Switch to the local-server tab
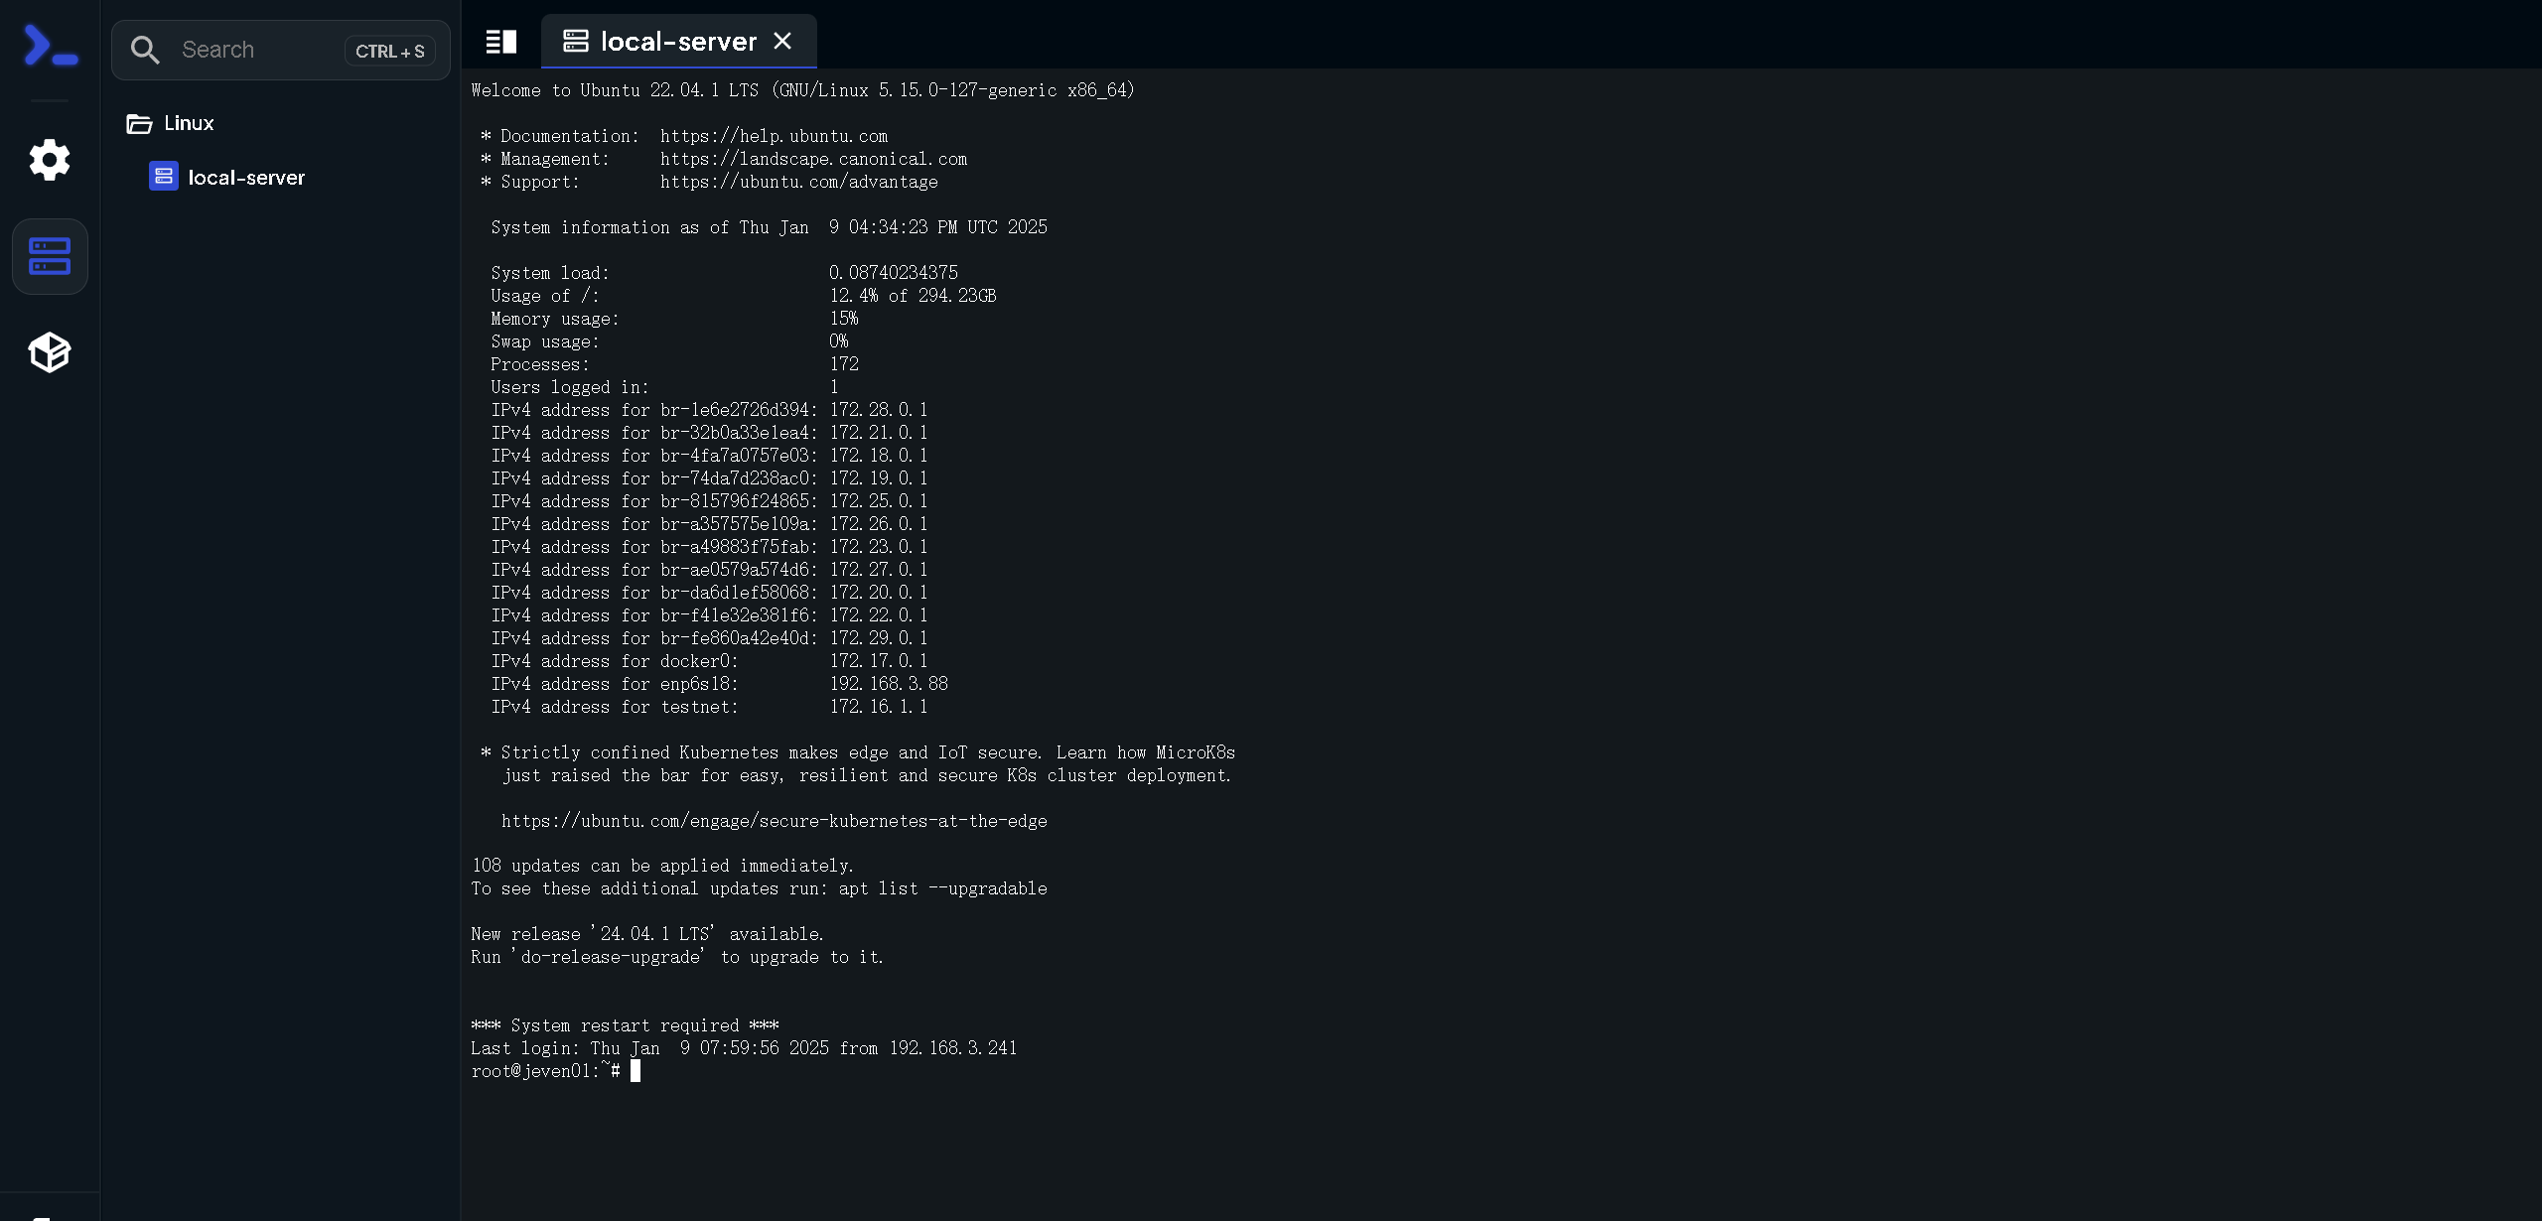The width and height of the screenshot is (2542, 1221). 678,41
